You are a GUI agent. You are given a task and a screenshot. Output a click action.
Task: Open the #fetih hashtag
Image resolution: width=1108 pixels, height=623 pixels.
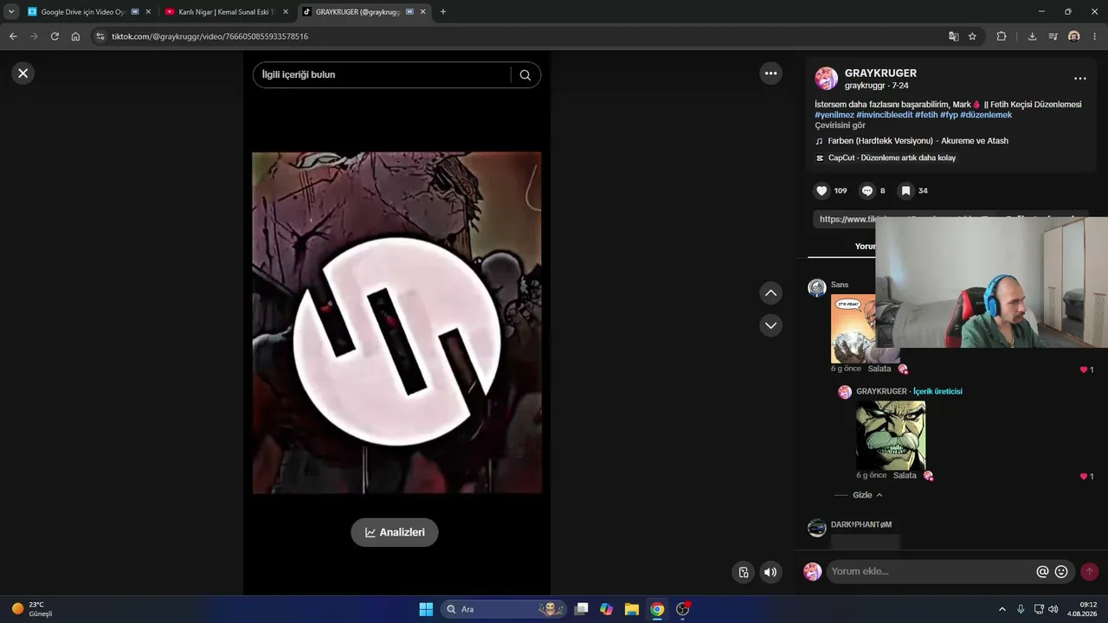coord(926,115)
